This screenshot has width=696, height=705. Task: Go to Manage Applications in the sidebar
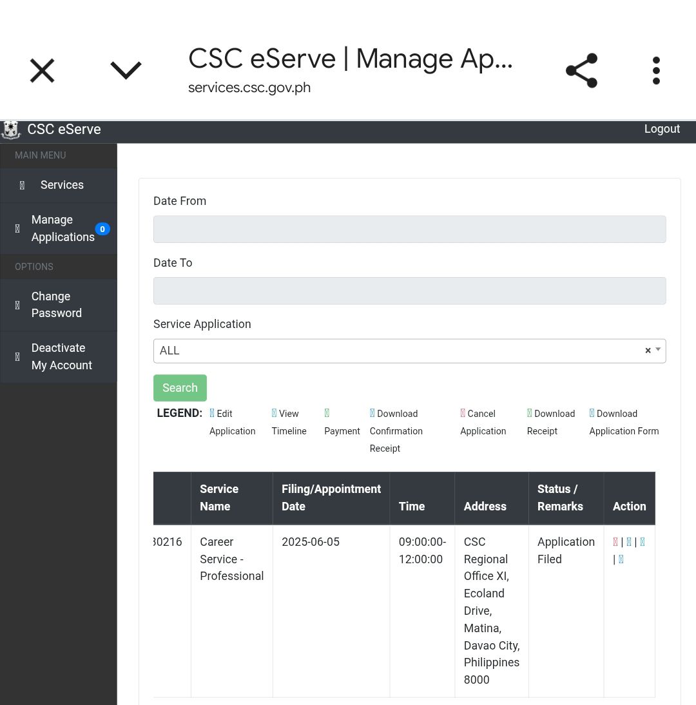(59, 228)
